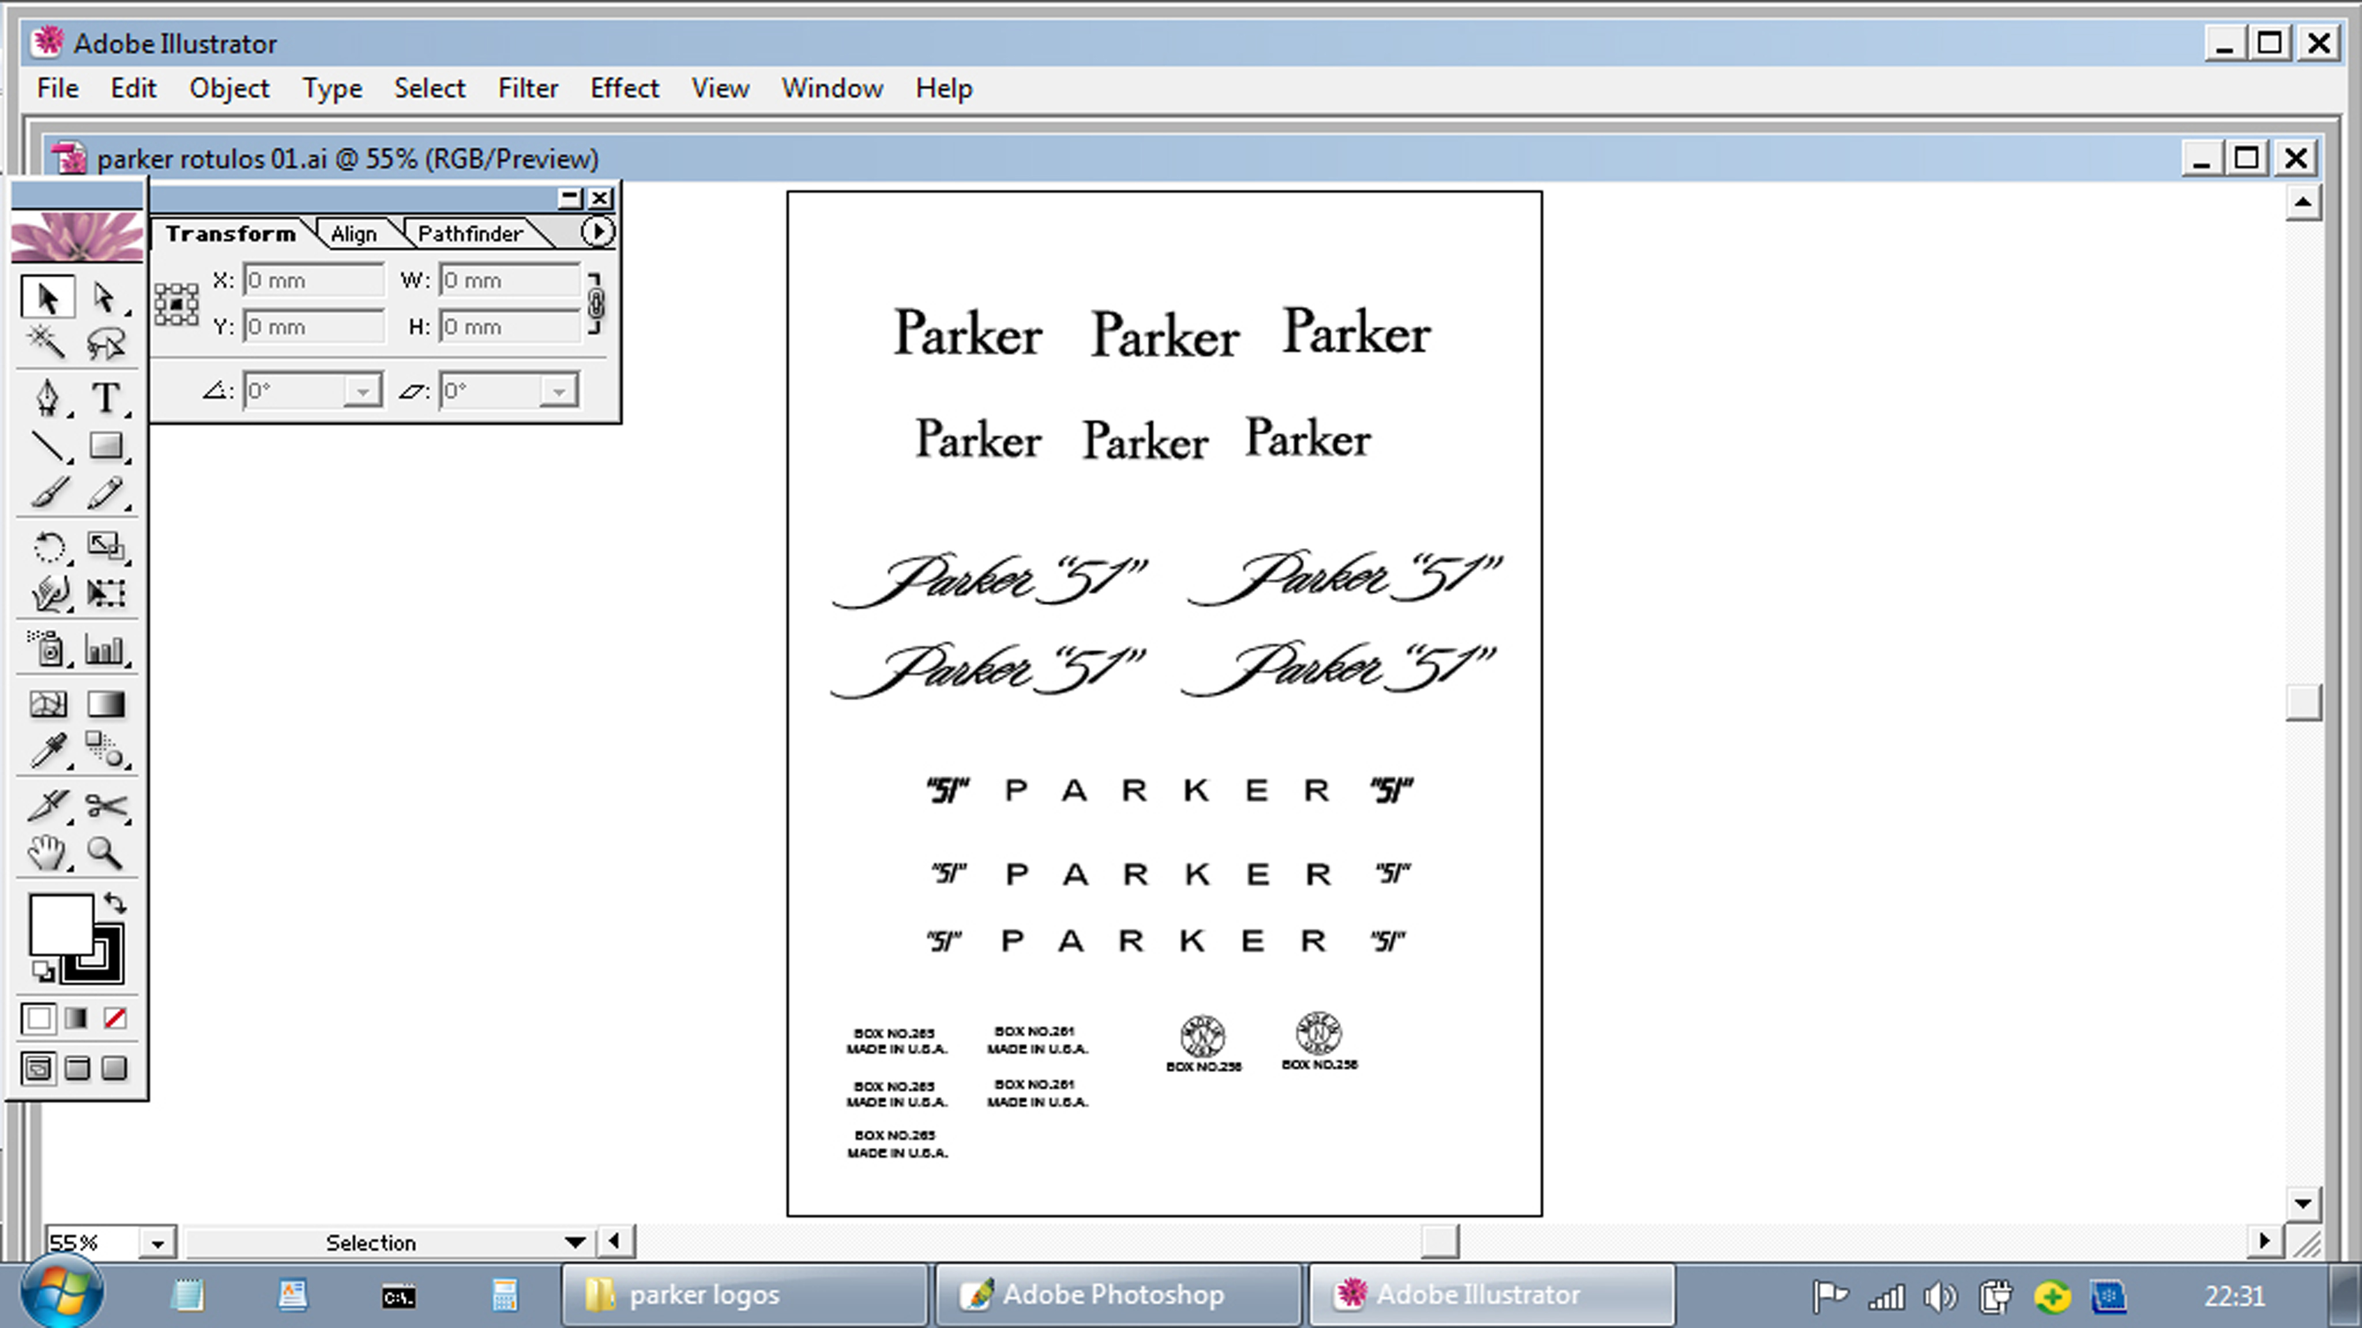Viewport: 2362px width, 1328px height.
Task: Open the zoom level 55% dropdown
Action: (157, 1244)
